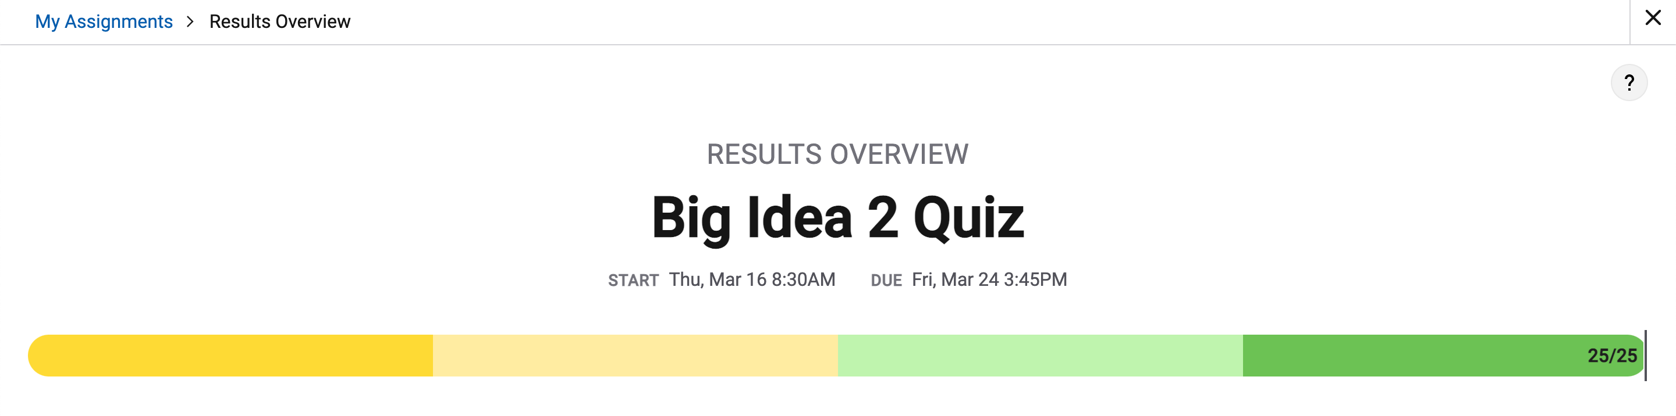This screenshot has height=416, width=1676.
Task: Click the score marker line on bar
Action: pyautogui.click(x=1645, y=356)
